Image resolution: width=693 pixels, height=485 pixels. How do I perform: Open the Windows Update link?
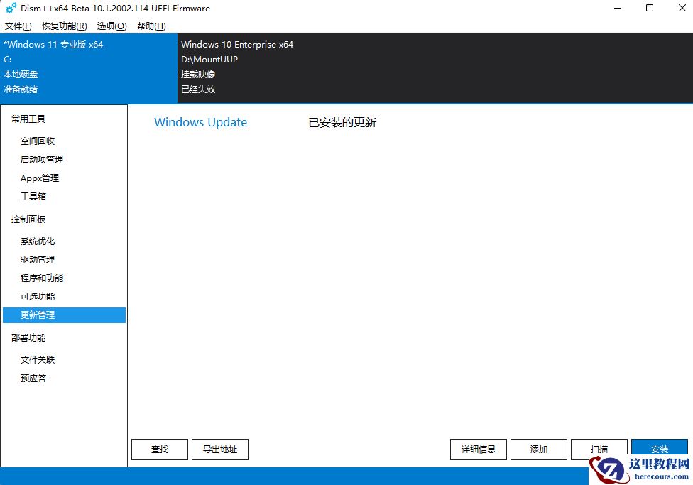[200, 122]
